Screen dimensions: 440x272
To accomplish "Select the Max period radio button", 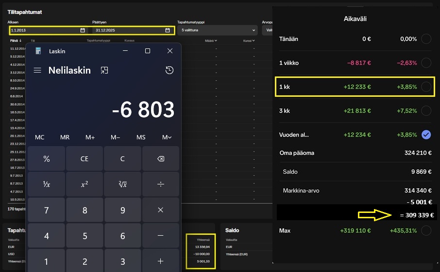I will [x=426, y=231].
